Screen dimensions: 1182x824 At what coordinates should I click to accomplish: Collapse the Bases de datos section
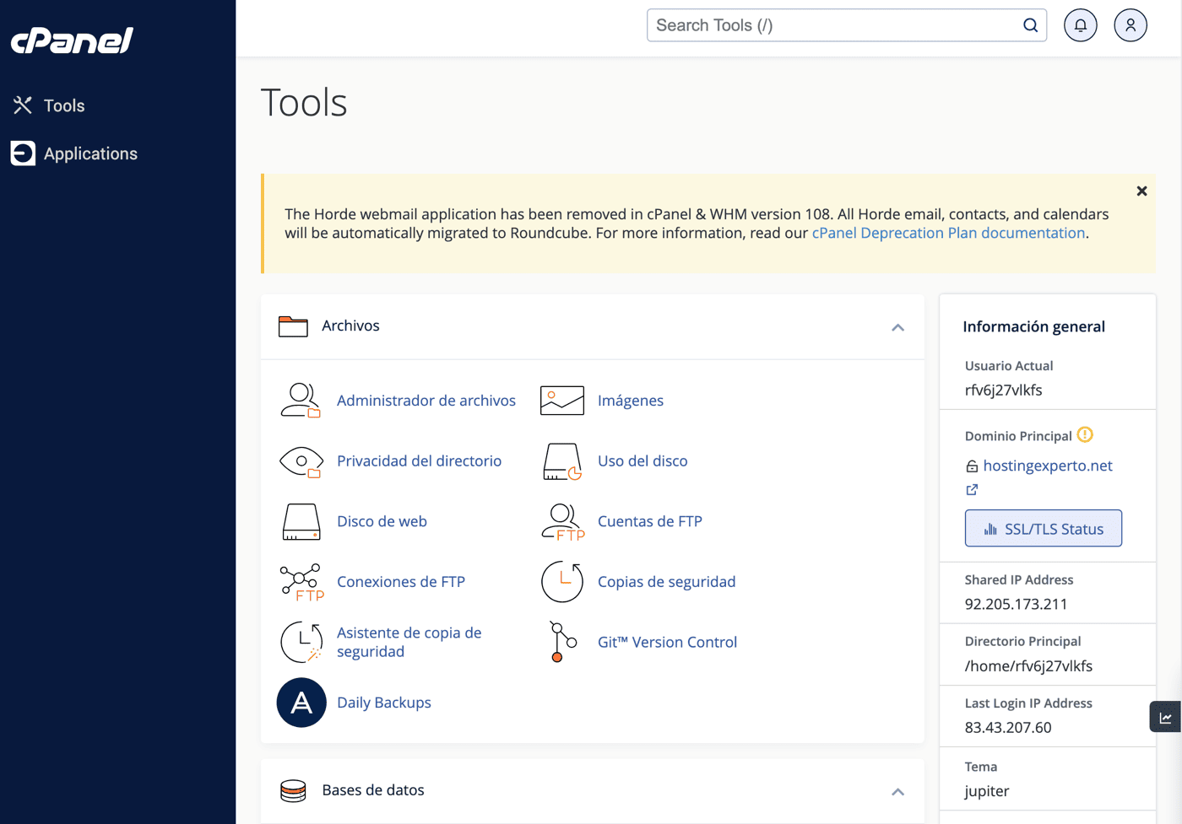897,792
